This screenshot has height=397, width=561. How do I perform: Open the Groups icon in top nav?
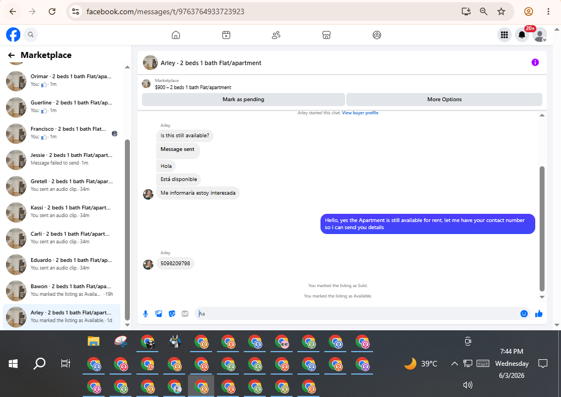coord(377,35)
